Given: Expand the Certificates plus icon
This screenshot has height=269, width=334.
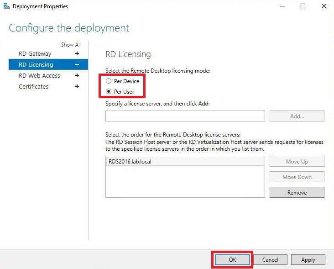Looking at the screenshot, I should pos(77,86).
